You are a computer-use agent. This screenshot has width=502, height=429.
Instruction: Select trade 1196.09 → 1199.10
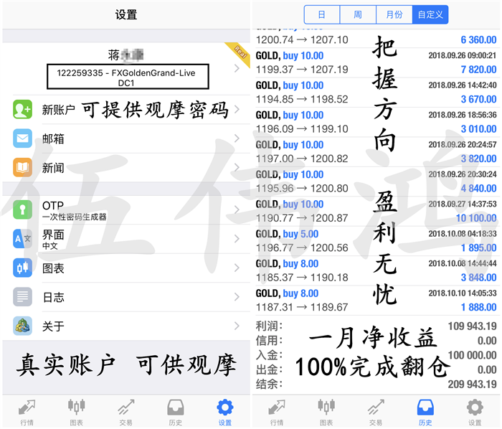pos(376,122)
